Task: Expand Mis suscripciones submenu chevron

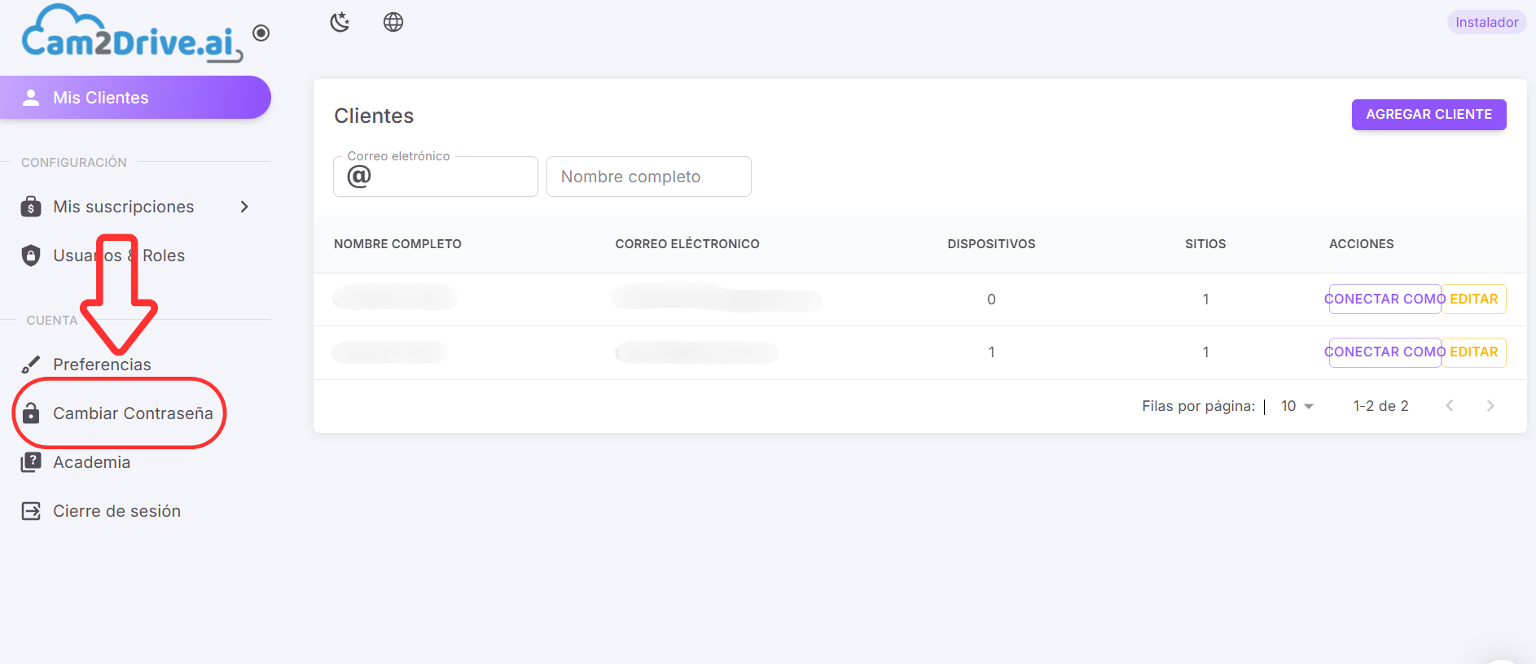Action: coord(244,207)
